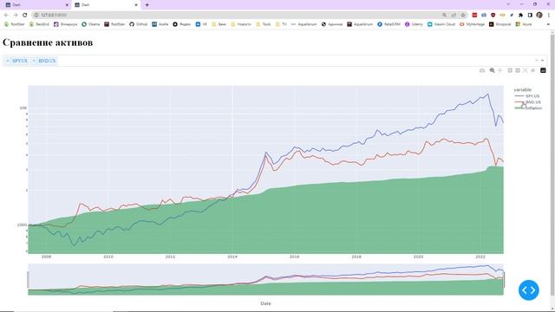Click the Reset axes home icon
Screen dimensions: 555x312
tap(533, 70)
